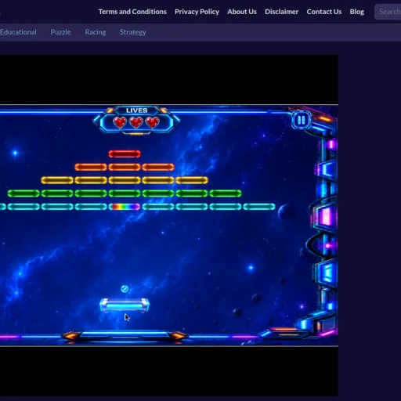
Task: Open the Privacy Policy link
Action: 197,12
